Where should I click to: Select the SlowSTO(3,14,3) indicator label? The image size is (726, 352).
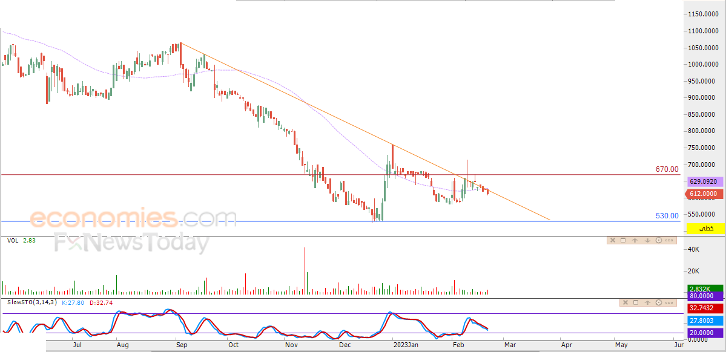33,302
